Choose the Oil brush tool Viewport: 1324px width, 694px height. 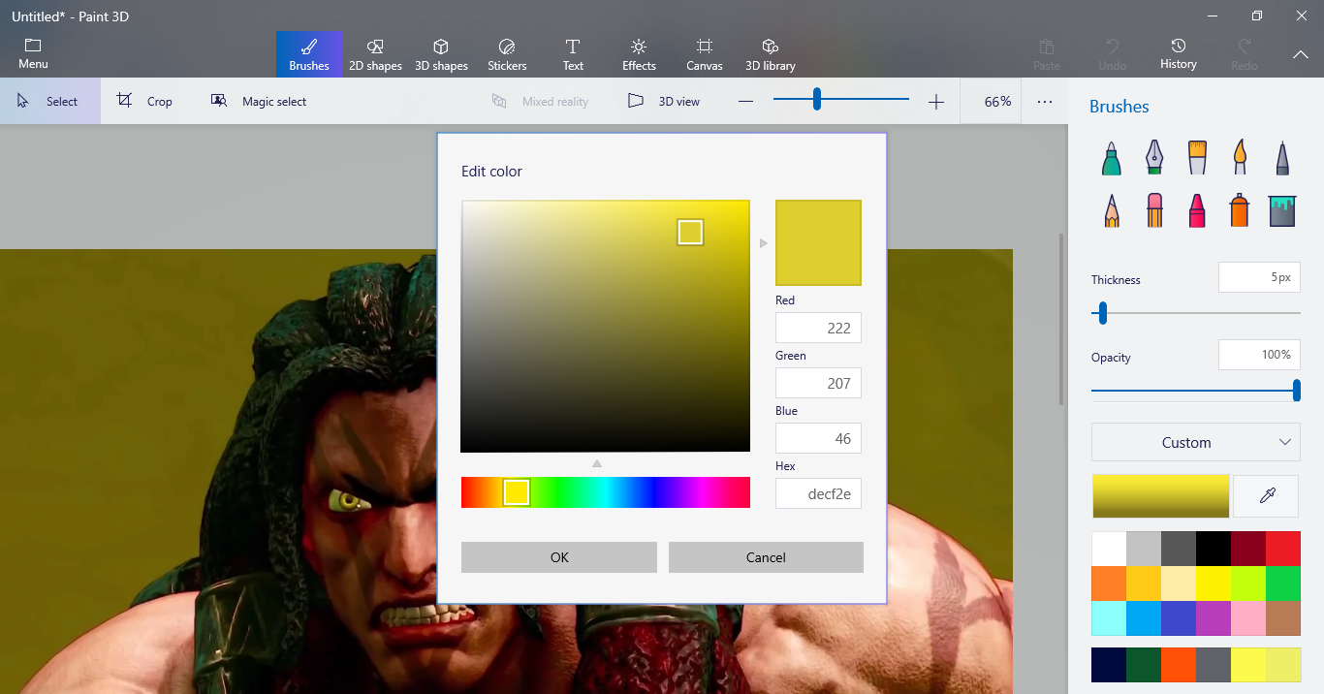pyautogui.click(x=1197, y=157)
